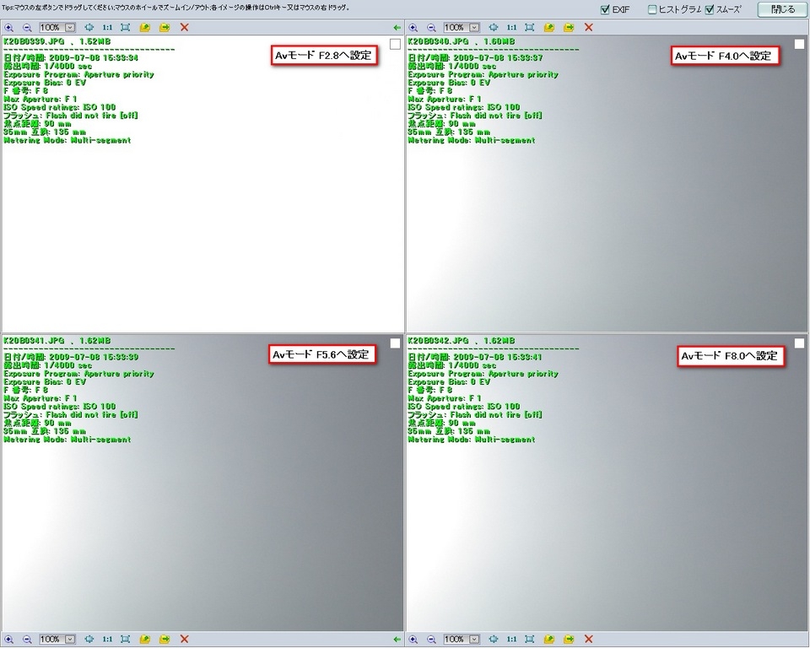Screen dimensions: 810x648
Task: Delete K20B0340.JPG with the red X
Action: [x=589, y=27]
